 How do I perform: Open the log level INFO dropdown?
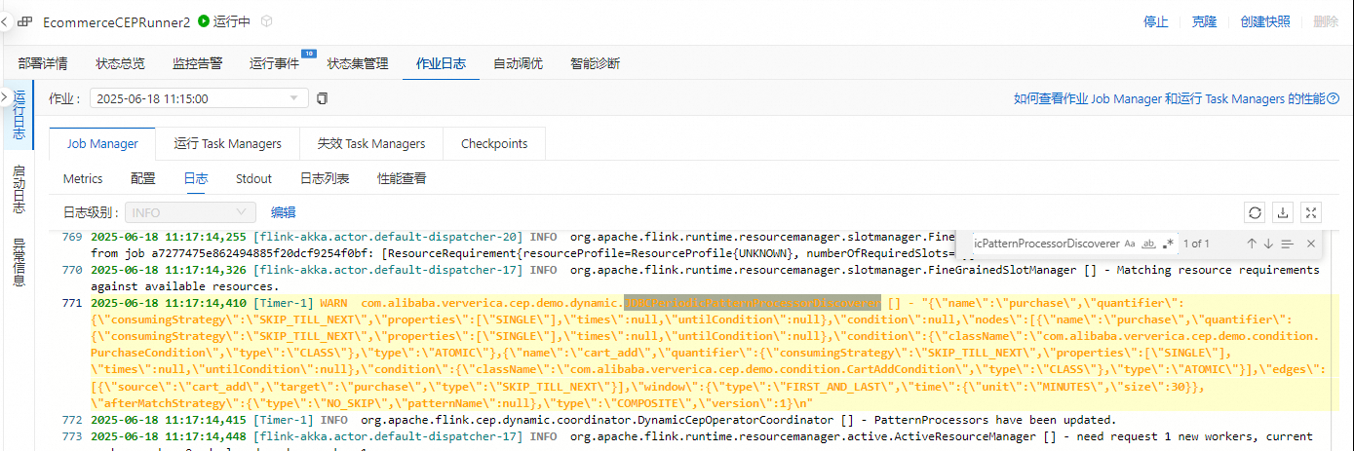pos(189,212)
